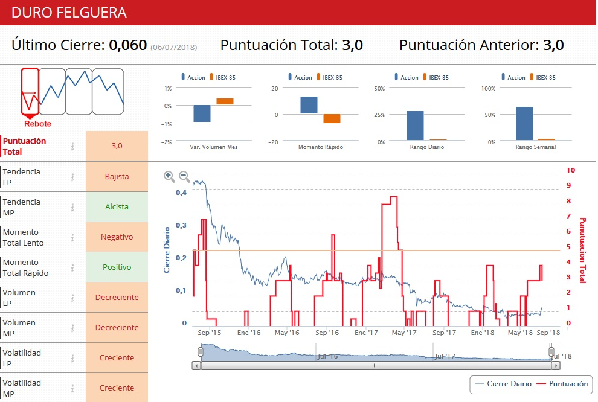The height and width of the screenshot is (402, 598).
Task: Click blue Accion bar in Momento Rápido
Action: (x=309, y=105)
